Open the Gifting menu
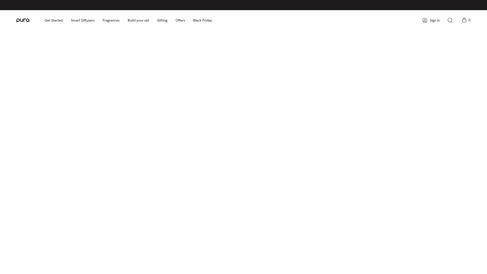The image size is (487, 274). (x=162, y=20)
